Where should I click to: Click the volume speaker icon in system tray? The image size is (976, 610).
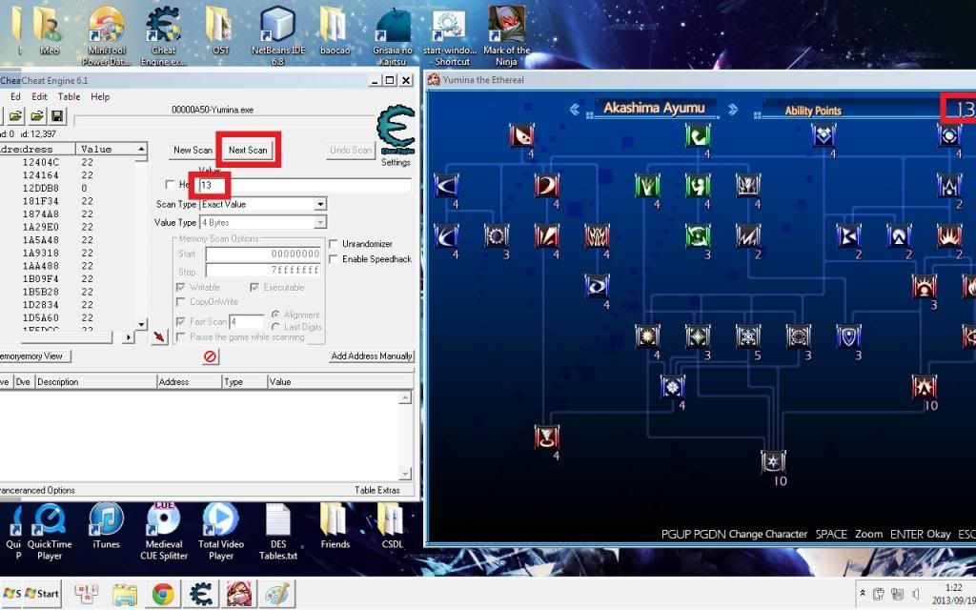click(916, 593)
